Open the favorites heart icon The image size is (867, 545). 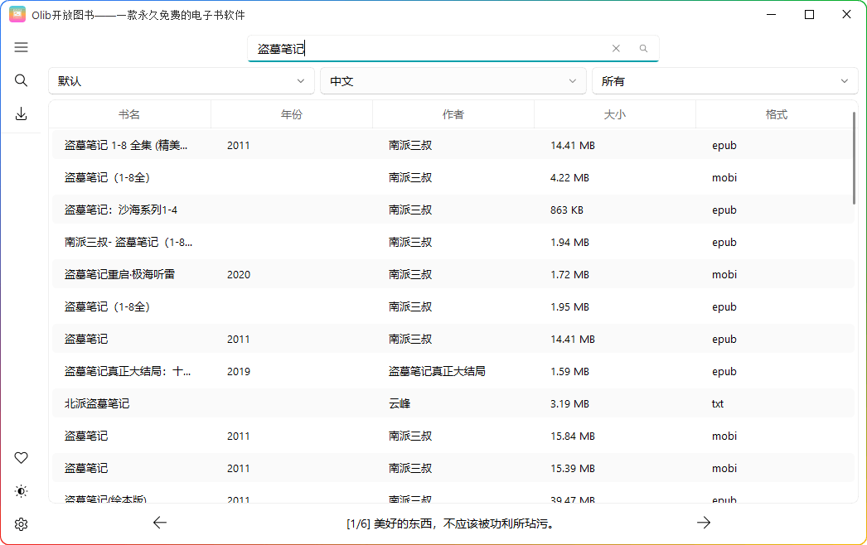pyautogui.click(x=22, y=458)
